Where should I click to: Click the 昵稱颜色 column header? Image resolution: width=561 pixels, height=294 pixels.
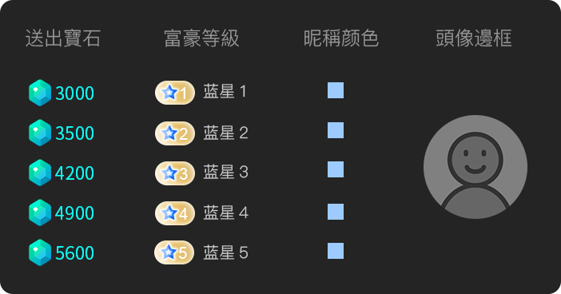tap(341, 38)
